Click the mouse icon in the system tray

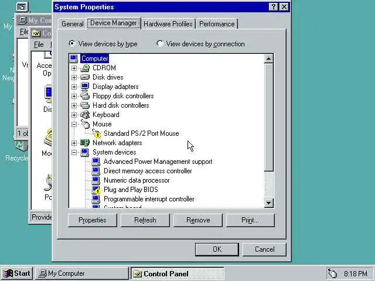332,273
